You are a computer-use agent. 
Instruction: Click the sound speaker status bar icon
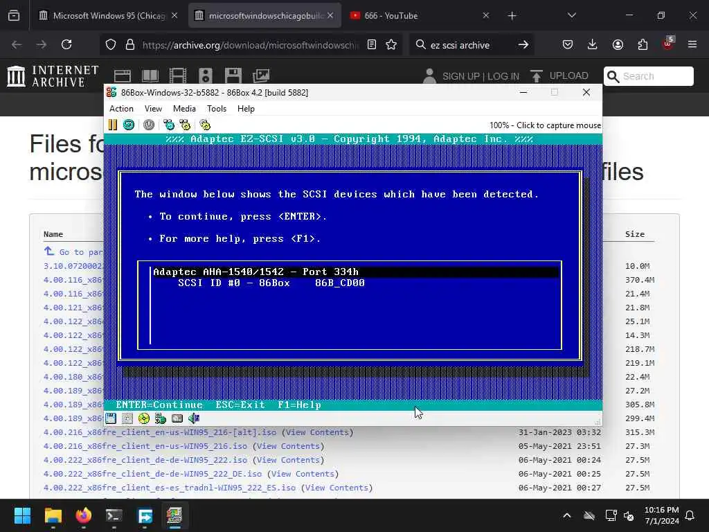click(194, 418)
